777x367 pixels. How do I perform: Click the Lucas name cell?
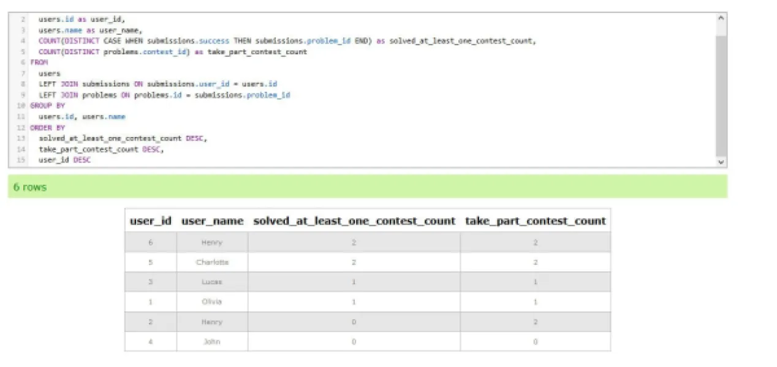(x=212, y=282)
